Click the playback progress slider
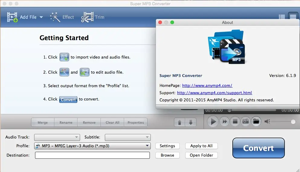Viewport: 300px width, 172px height. pos(252,110)
